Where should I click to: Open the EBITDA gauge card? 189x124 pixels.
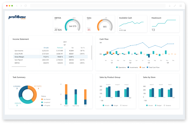click(68, 24)
